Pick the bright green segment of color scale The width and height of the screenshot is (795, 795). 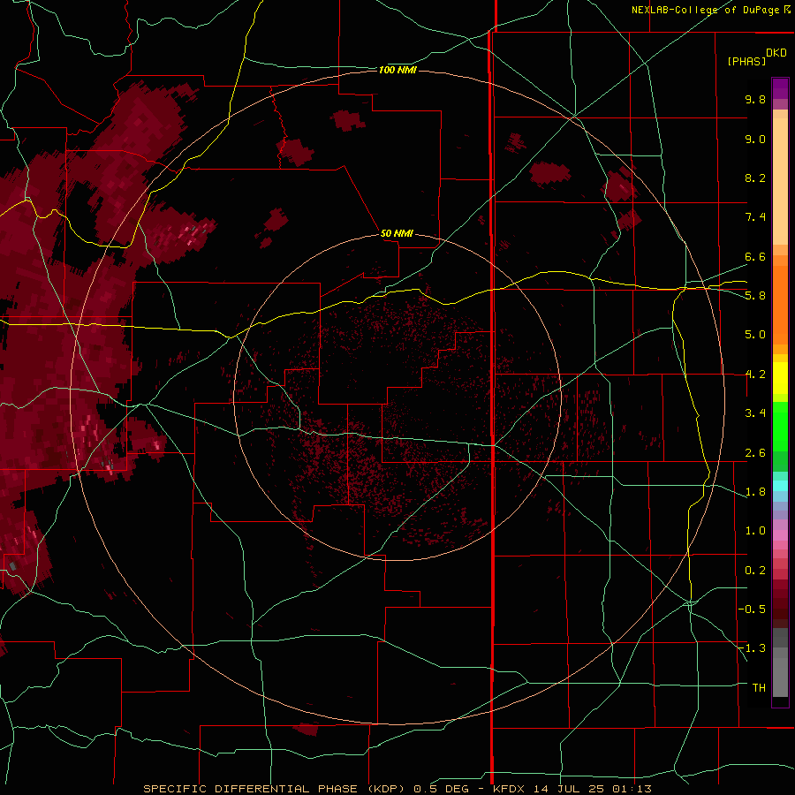[780, 428]
